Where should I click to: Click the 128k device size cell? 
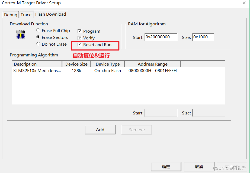[x=76, y=71]
